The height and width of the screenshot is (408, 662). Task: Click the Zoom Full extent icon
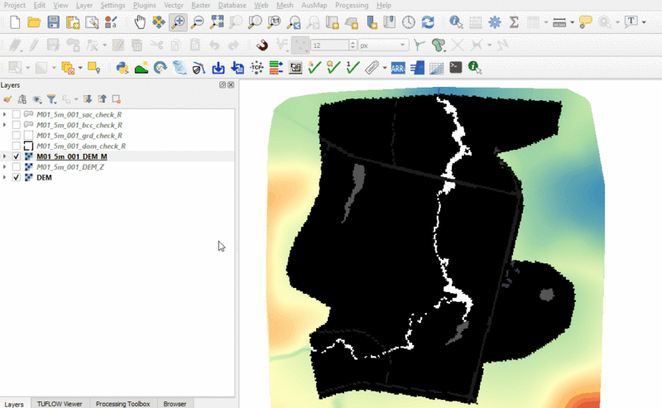[216, 22]
